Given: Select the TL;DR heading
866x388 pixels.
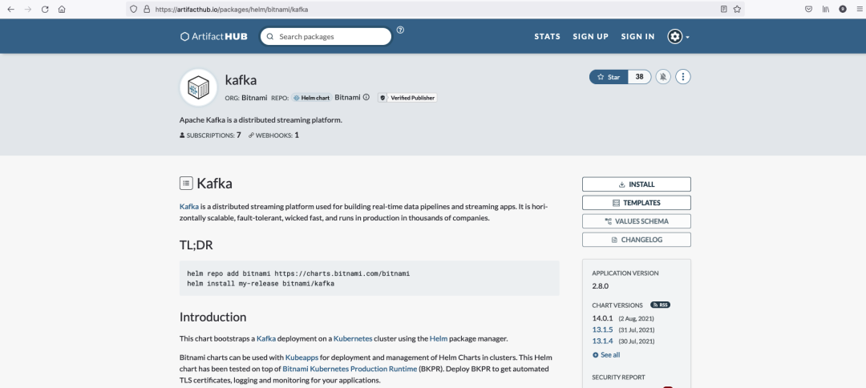Looking at the screenshot, I should click(x=196, y=245).
